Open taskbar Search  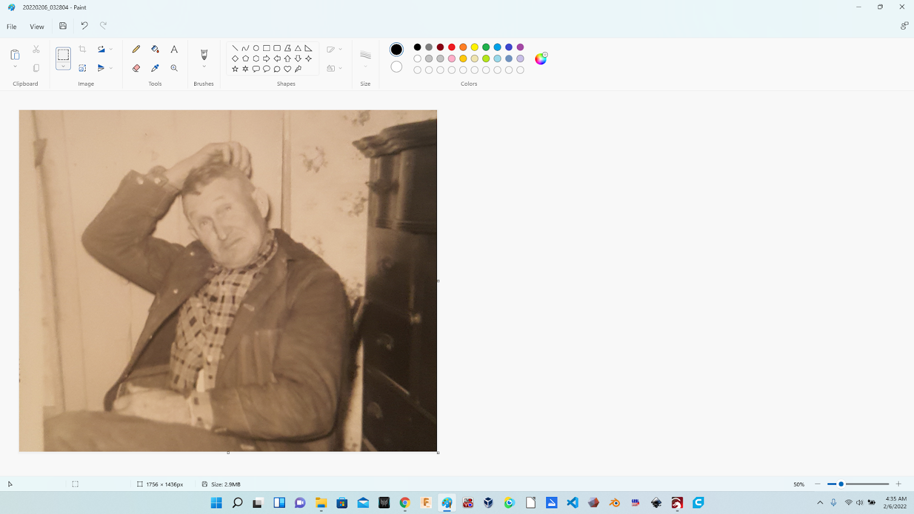click(x=237, y=503)
